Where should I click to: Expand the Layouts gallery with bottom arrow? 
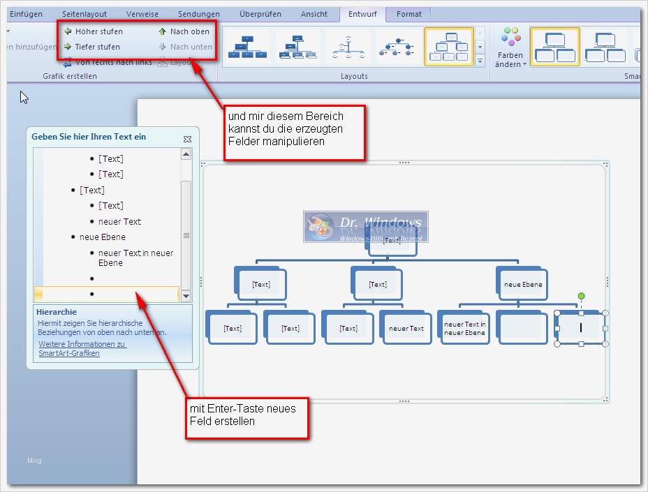click(x=480, y=61)
